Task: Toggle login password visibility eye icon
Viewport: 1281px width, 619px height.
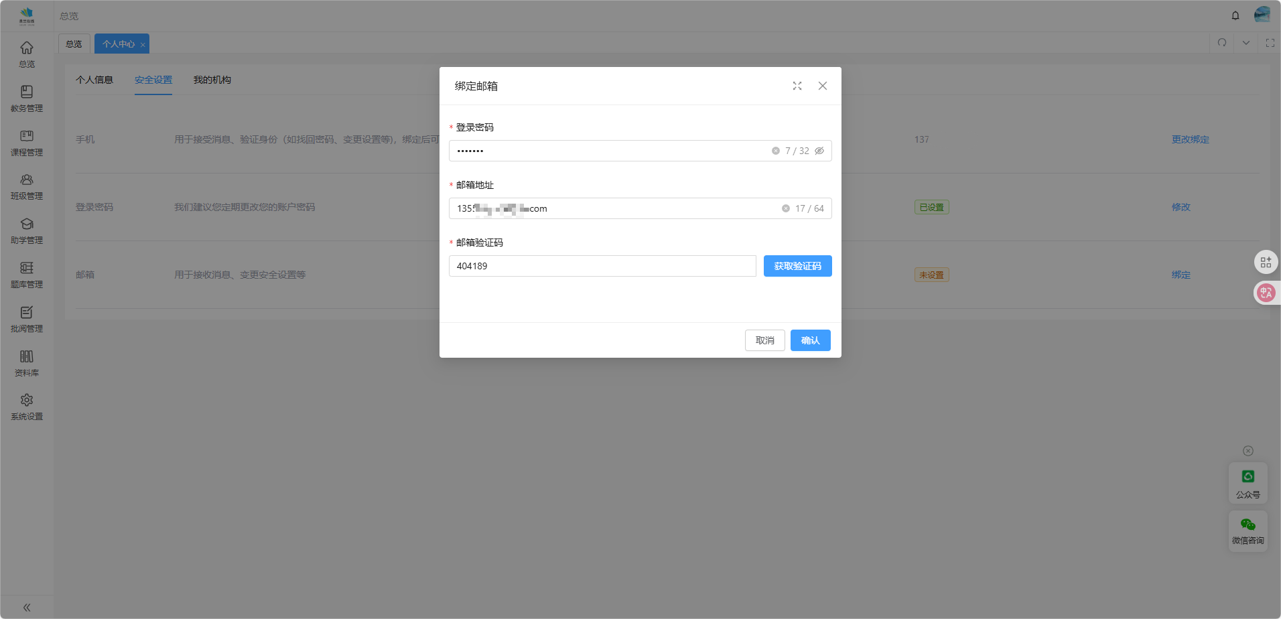Action: (819, 151)
